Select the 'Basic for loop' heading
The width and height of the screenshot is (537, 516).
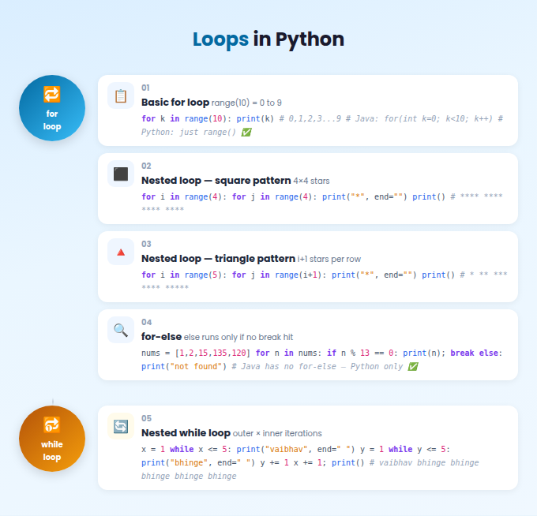pos(175,103)
